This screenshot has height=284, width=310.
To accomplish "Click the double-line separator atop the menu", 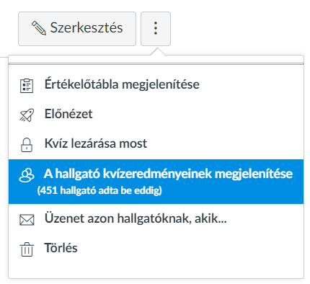I will point(156,63).
